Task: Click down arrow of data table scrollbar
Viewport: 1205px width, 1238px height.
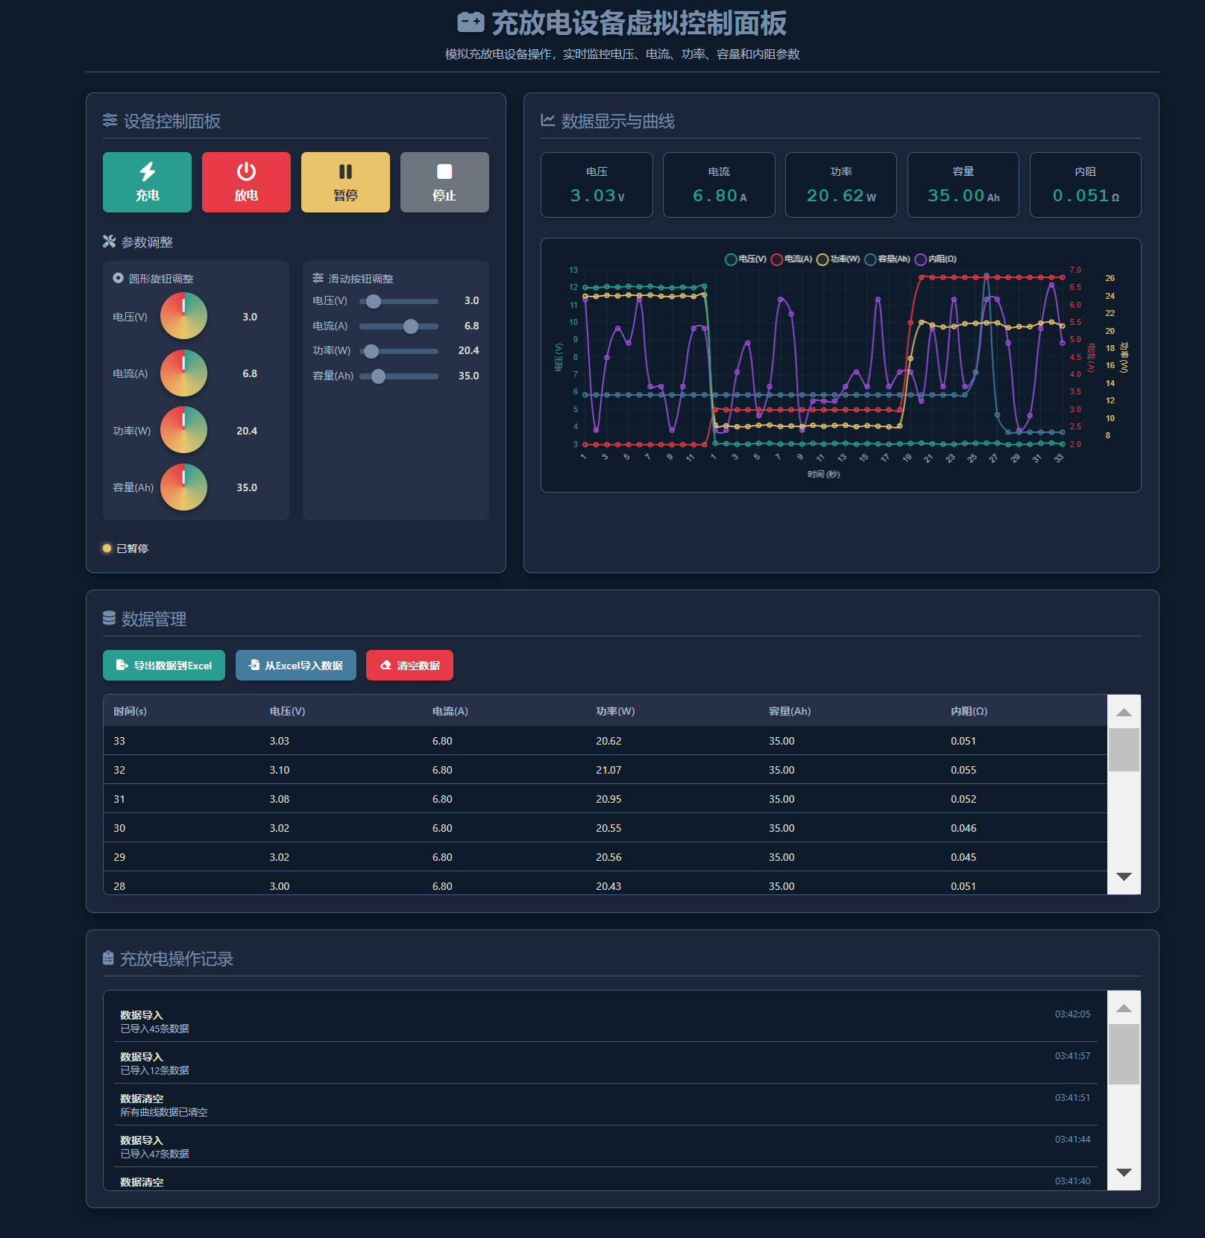Action: click(x=1124, y=877)
